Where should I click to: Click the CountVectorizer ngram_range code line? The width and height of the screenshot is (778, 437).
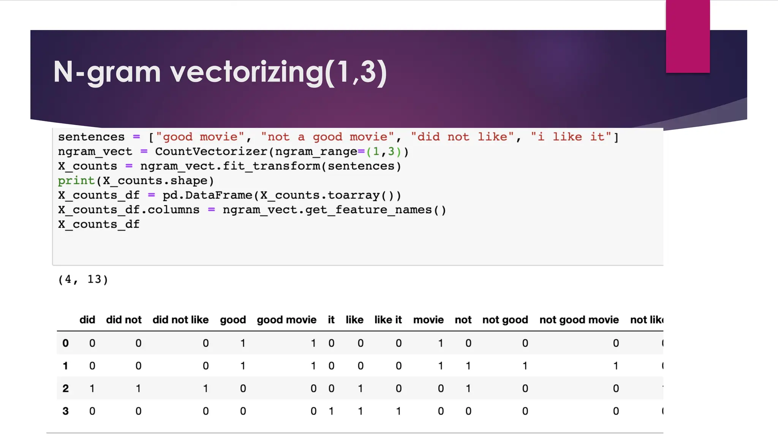[233, 152]
